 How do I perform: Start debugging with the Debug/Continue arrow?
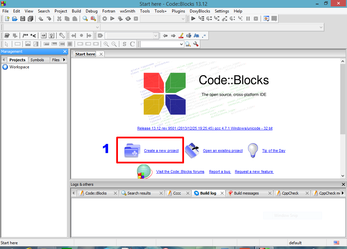pyautogui.click(x=193, y=19)
